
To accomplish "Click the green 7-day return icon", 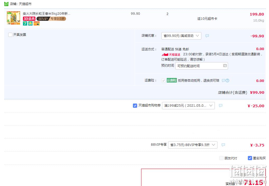I will (25, 23).
